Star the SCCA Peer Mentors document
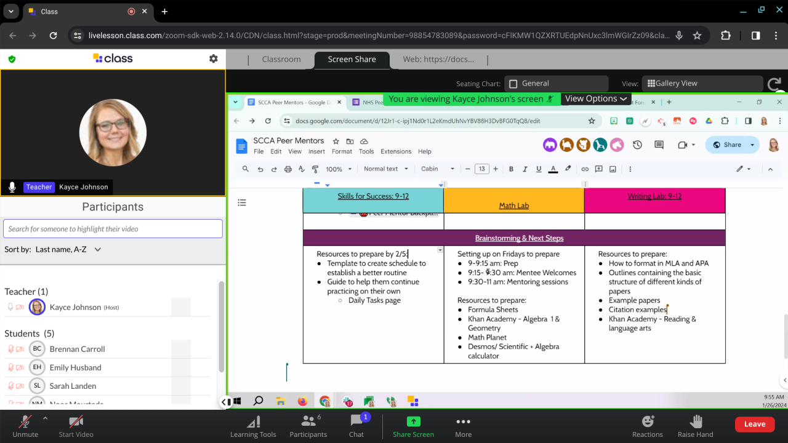The width and height of the screenshot is (788, 443). 336,141
